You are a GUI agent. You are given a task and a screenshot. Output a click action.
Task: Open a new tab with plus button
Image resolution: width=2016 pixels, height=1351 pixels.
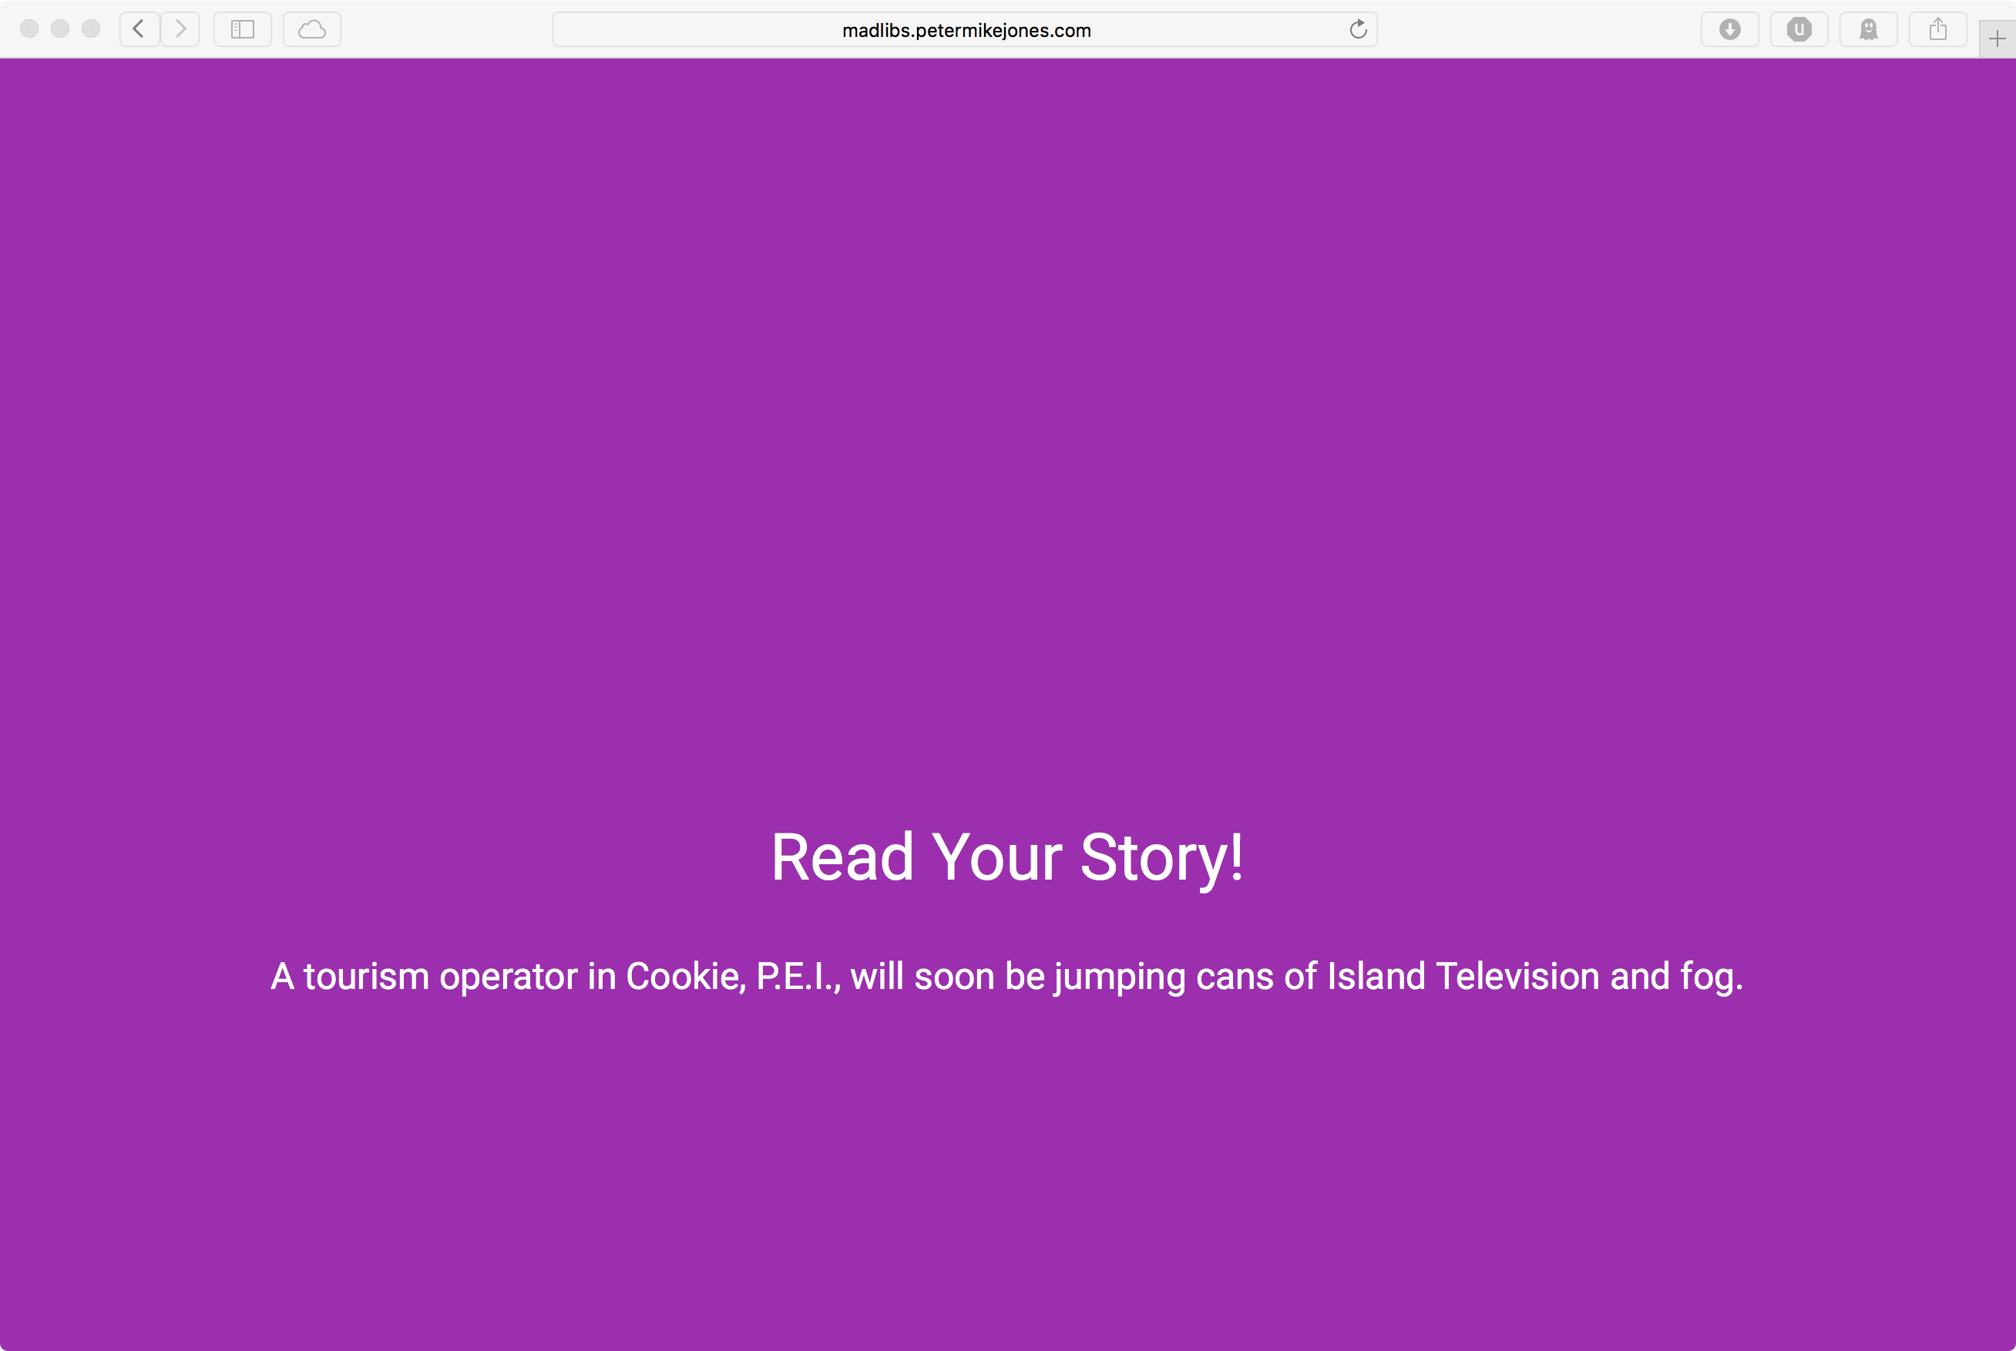[1997, 39]
